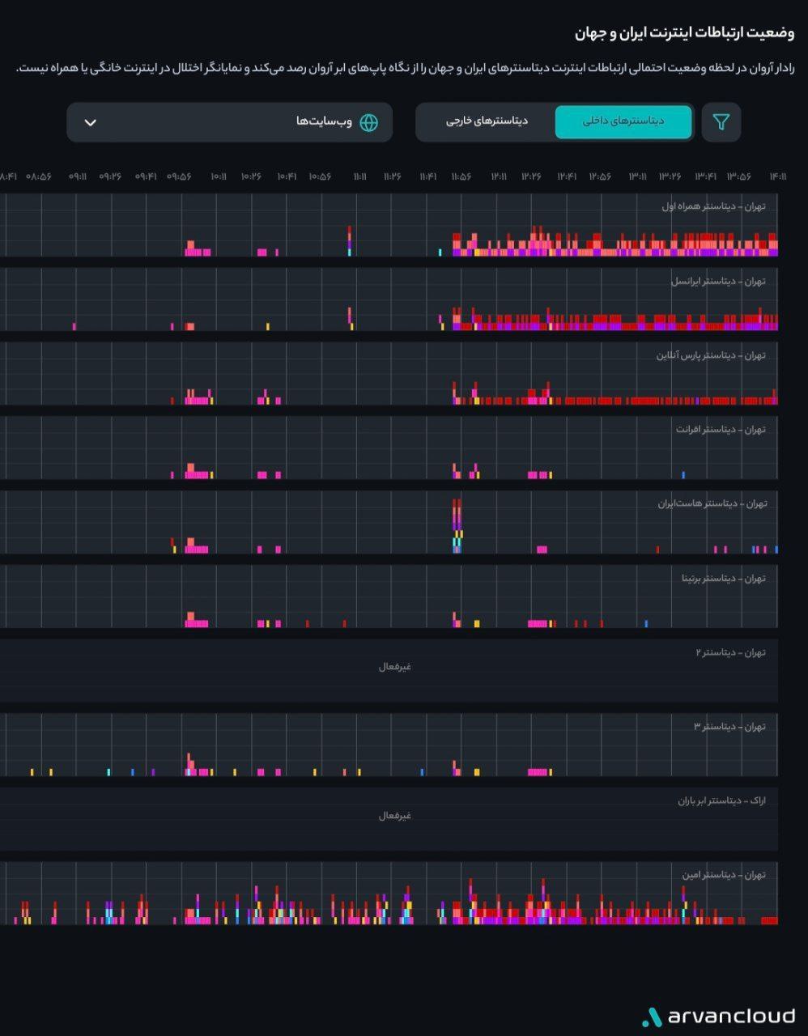Click the اراک - دیتاسنتر ابر باران label
Image resolution: width=808 pixels, height=1036 pixels.
click(x=721, y=800)
